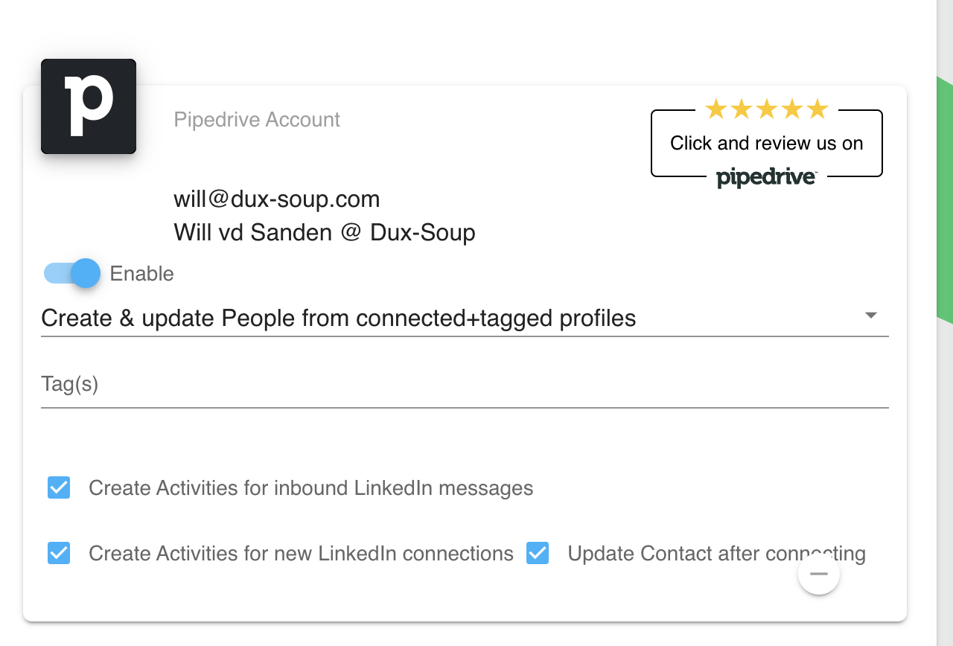953x646 pixels.
Task: Click the inbound LinkedIn messages label text
Action: (310, 488)
